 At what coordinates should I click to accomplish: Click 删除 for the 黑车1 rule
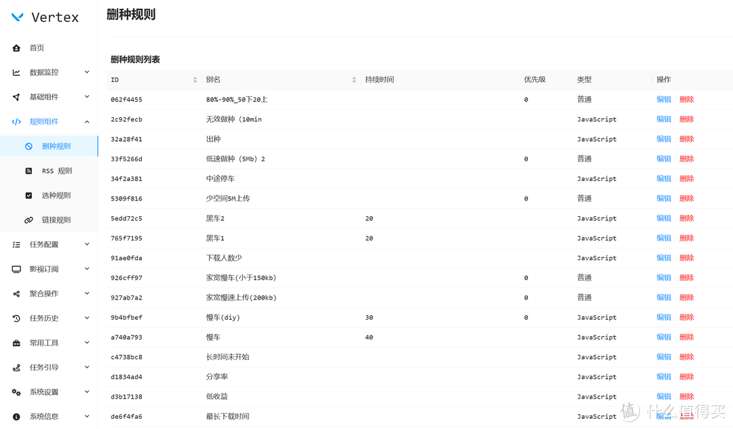point(687,238)
